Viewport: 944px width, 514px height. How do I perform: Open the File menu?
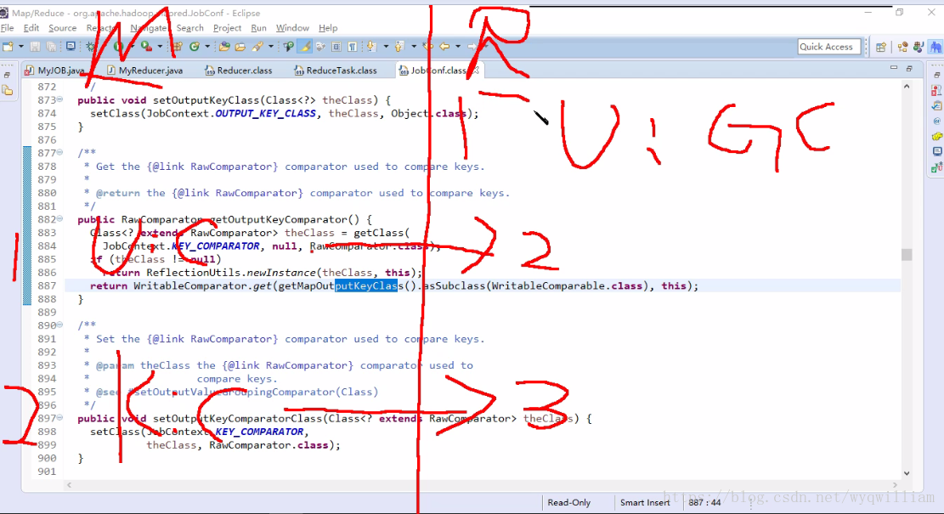(8, 28)
